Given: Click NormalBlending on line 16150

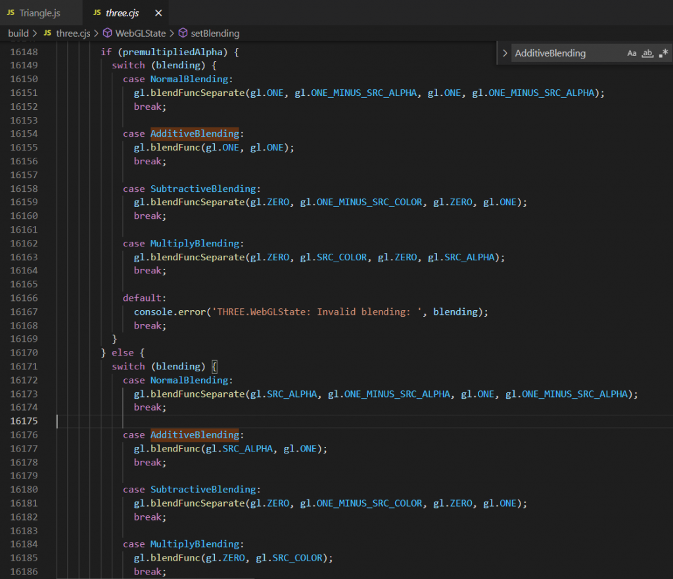Looking at the screenshot, I should pyautogui.click(x=189, y=80).
